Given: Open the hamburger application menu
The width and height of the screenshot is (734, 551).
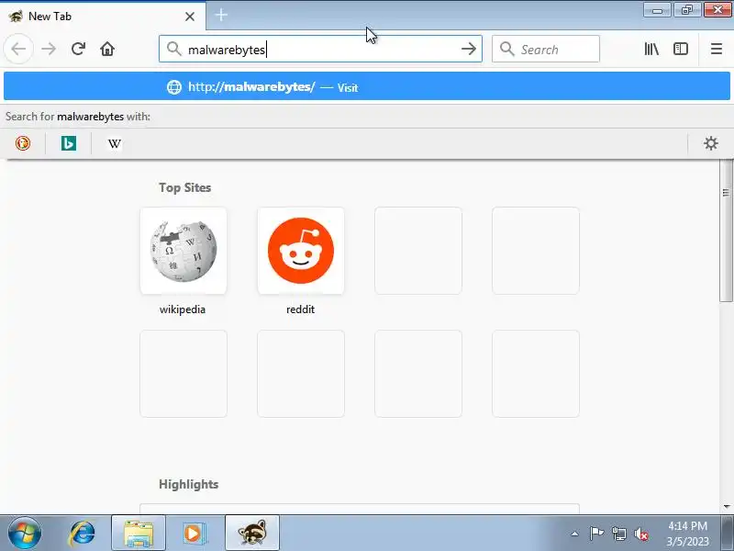Looking at the screenshot, I should coord(717,49).
